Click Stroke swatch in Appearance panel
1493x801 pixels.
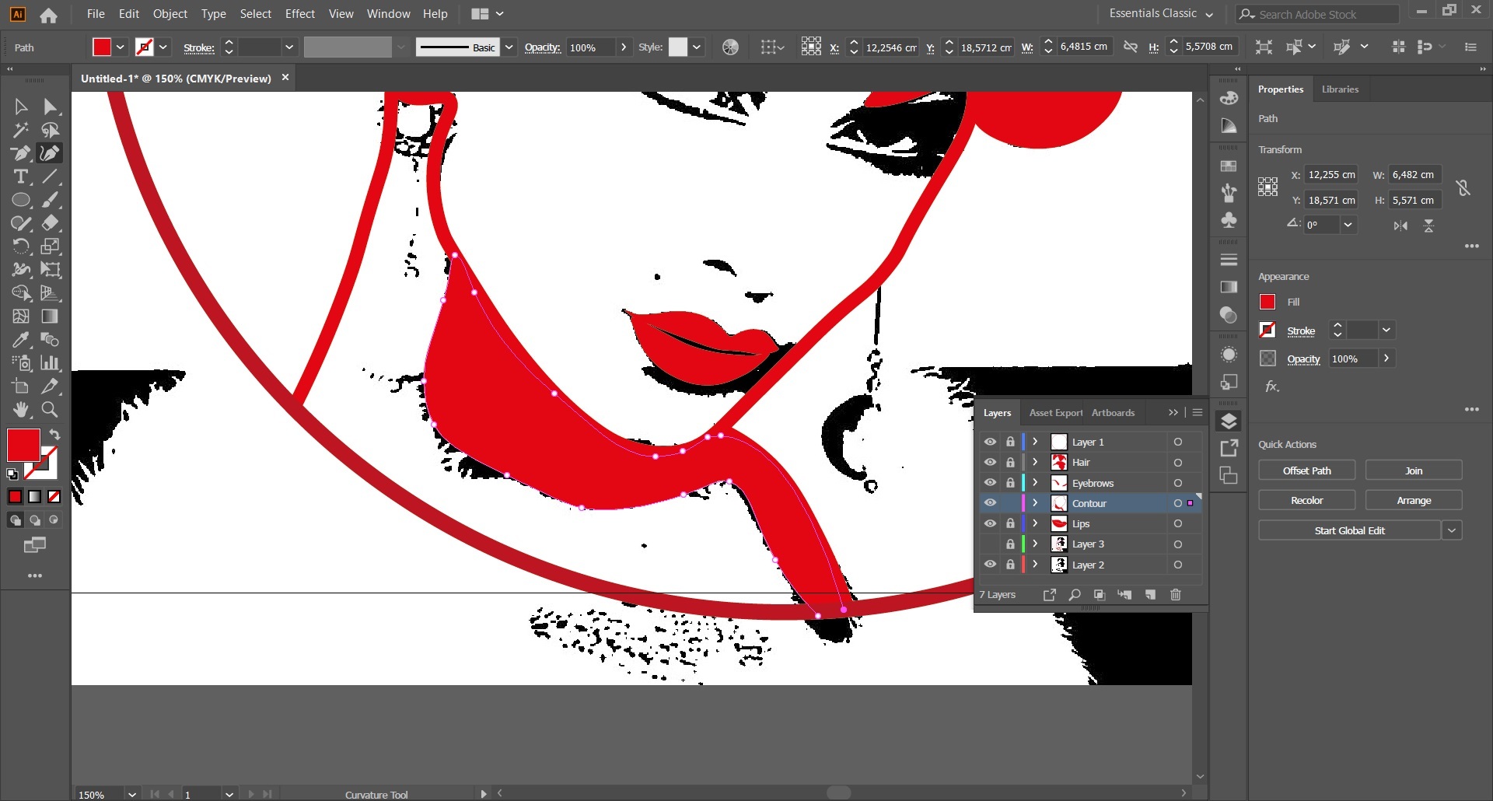(x=1267, y=330)
